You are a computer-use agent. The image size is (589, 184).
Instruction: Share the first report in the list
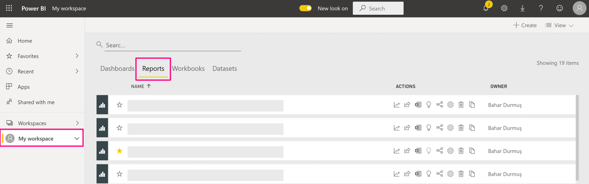point(407,105)
